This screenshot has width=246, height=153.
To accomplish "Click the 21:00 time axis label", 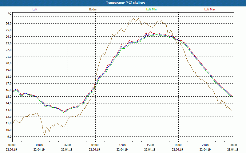I will pos(205,145).
